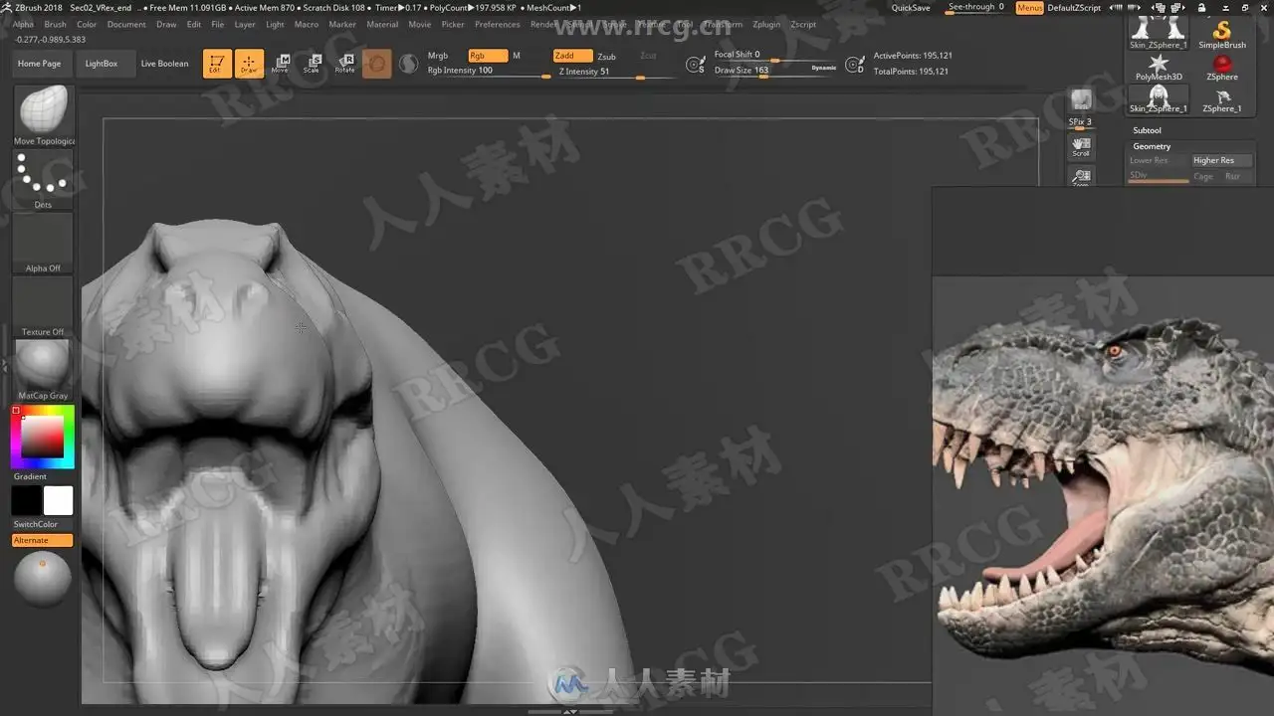
Task: Open the Preferences menu
Action: click(x=497, y=24)
